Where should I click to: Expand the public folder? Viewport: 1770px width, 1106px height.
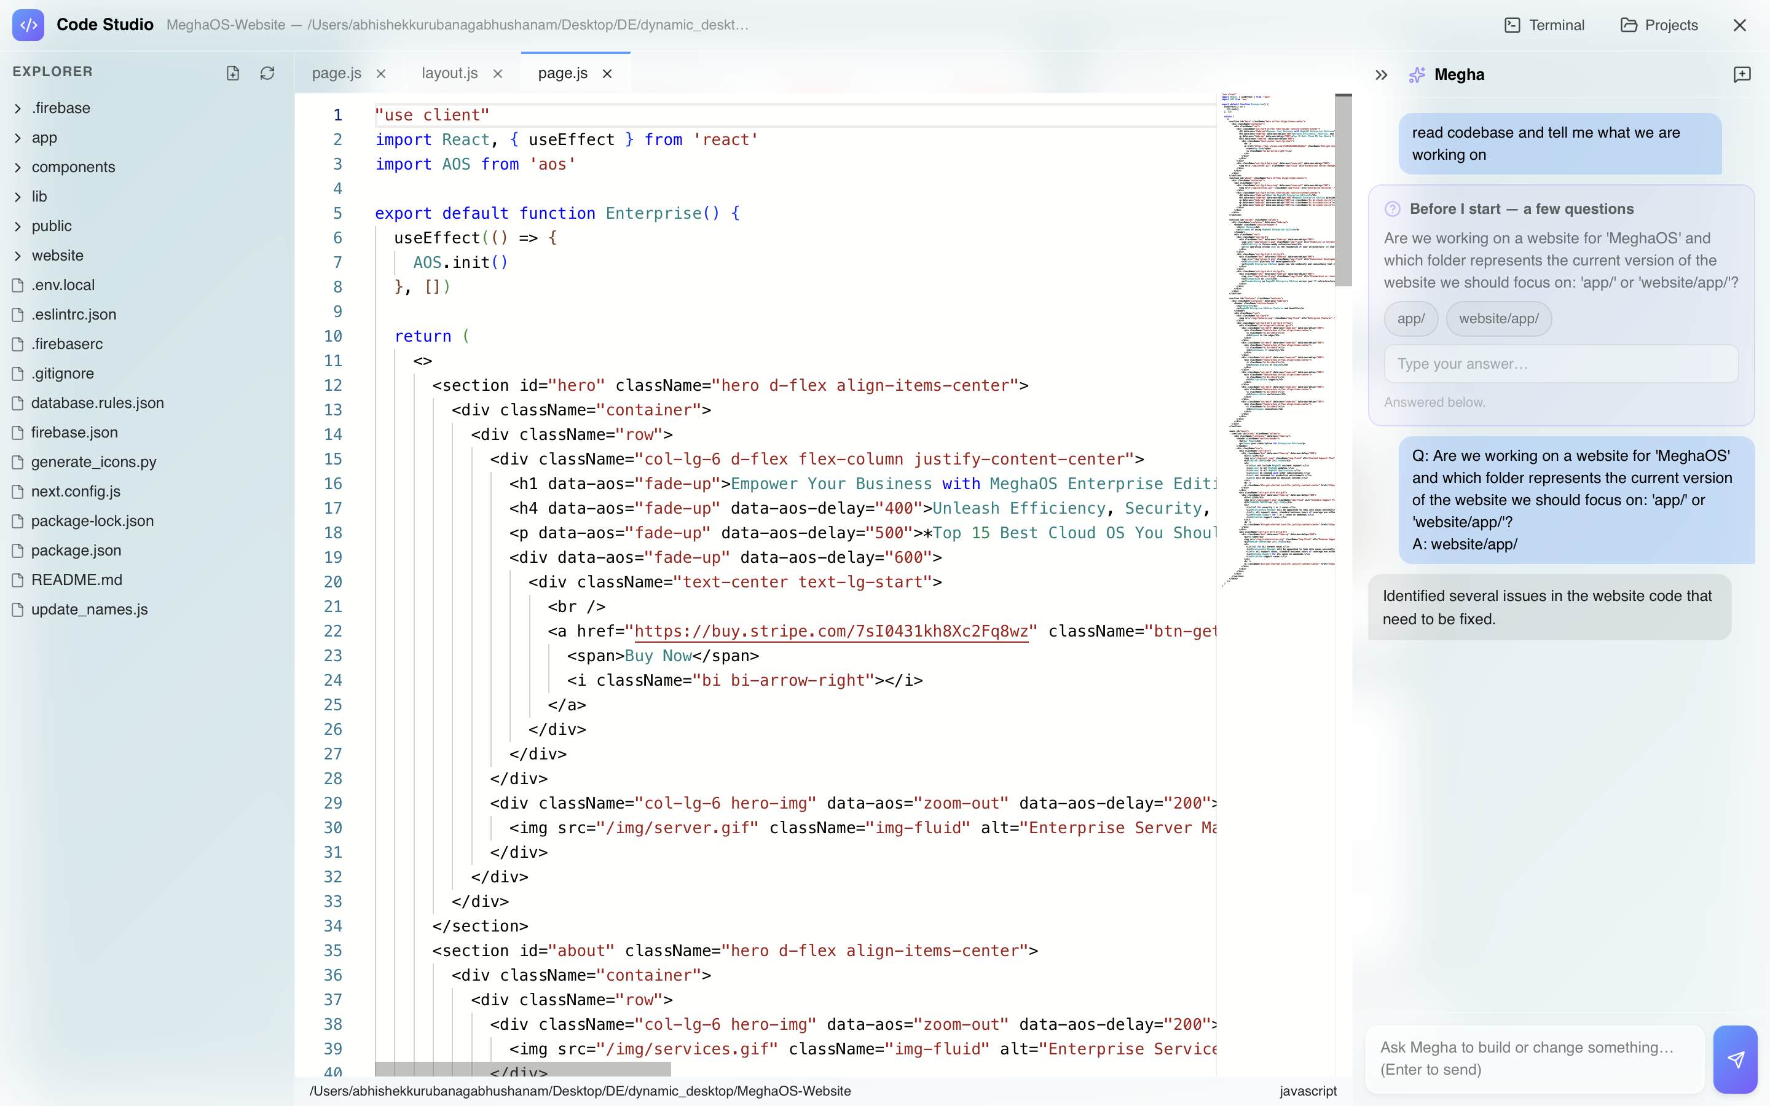pos(146,226)
